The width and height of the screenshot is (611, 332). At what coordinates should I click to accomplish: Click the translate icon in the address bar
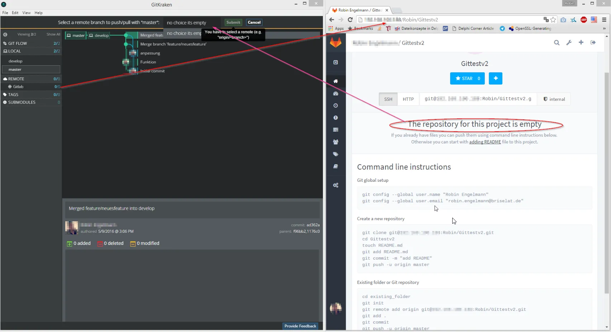tap(546, 20)
